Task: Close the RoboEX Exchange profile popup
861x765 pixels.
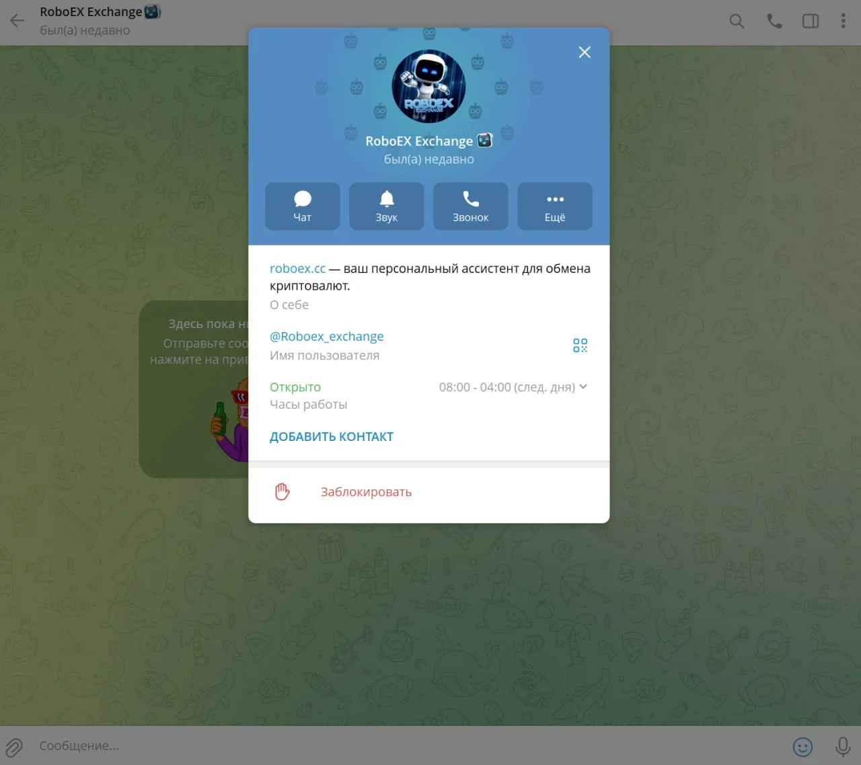Action: pos(585,52)
